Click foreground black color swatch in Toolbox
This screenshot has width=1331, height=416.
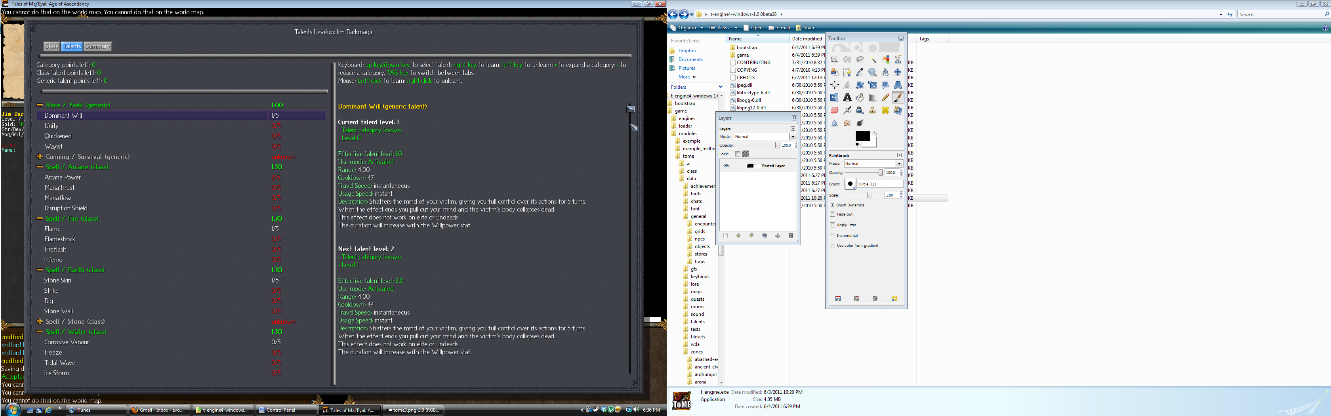[862, 136]
